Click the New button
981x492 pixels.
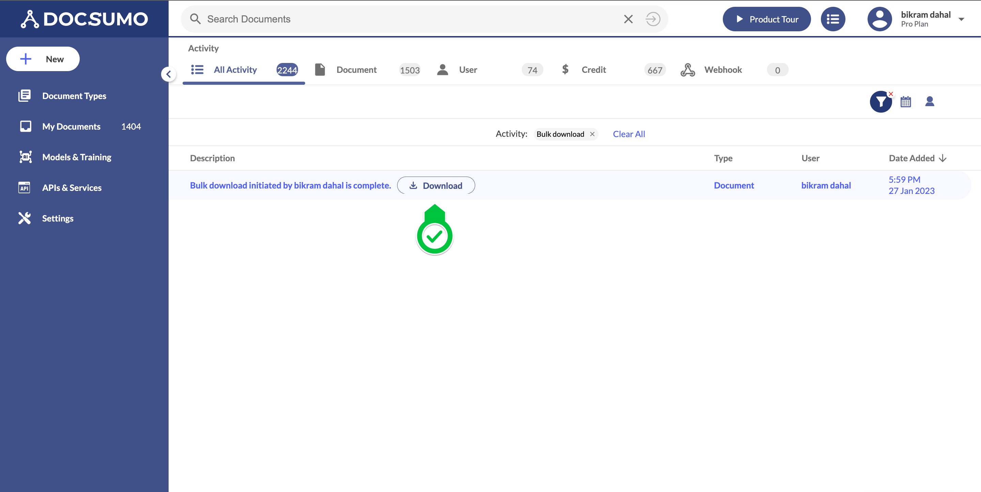(43, 59)
